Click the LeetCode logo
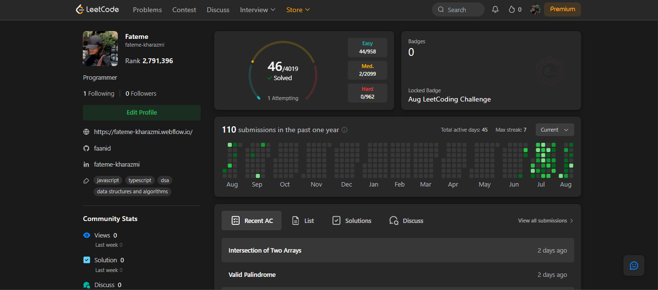The width and height of the screenshot is (658, 290). pyautogui.click(x=97, y=9)
